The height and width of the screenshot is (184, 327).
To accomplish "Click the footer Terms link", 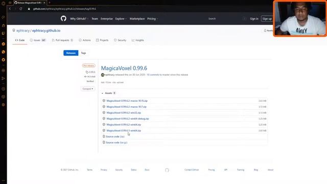I will 90,170.
